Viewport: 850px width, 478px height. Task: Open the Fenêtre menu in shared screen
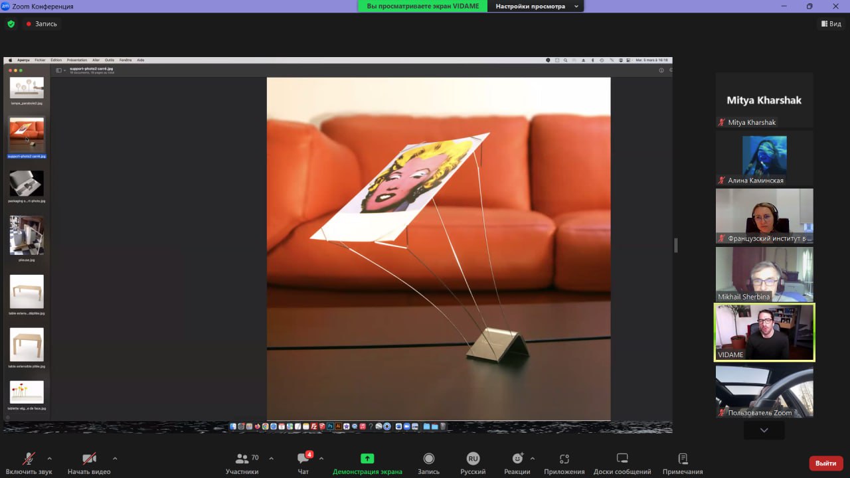pos(126,60)
